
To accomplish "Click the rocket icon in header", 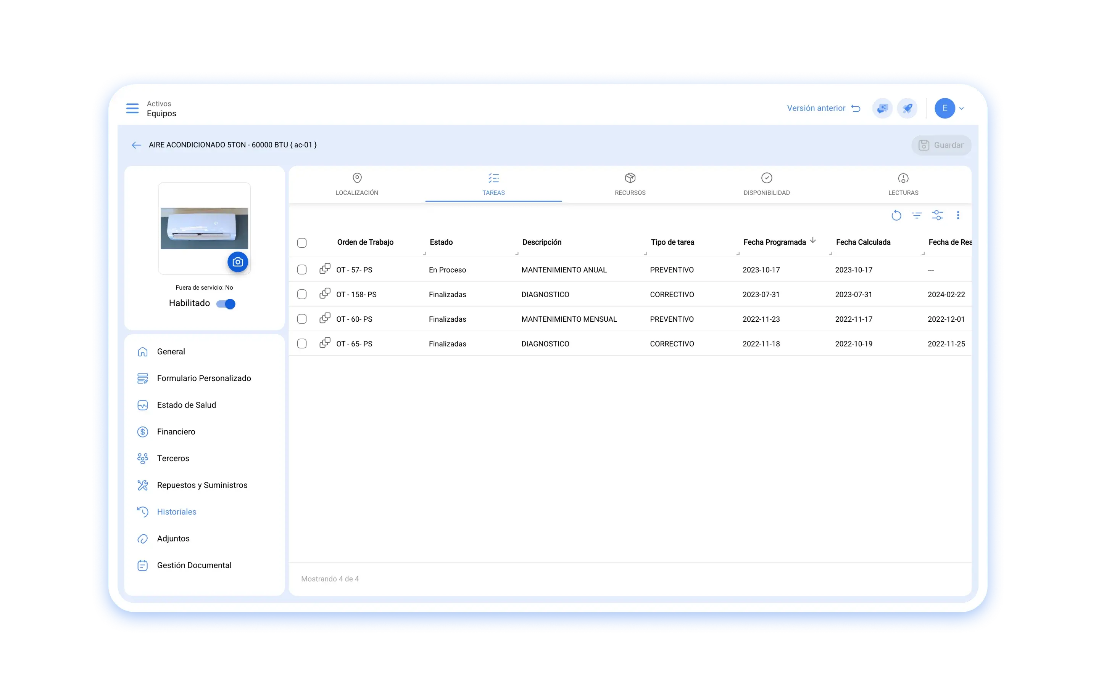I will pos(907,108).
